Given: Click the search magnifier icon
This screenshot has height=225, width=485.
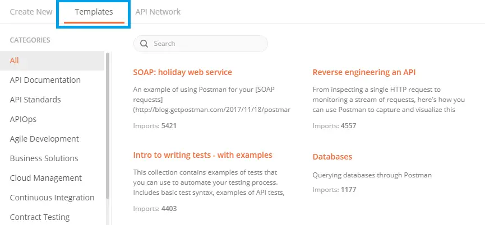Looking at the screenshot, I should pos(144,44).
